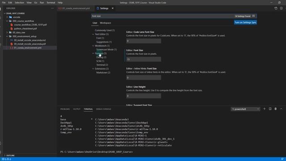Click the PowerShell prompt line in terminal
Image resolution: width=286 pixels, height=161 pixels.
(x=97, y=152)
